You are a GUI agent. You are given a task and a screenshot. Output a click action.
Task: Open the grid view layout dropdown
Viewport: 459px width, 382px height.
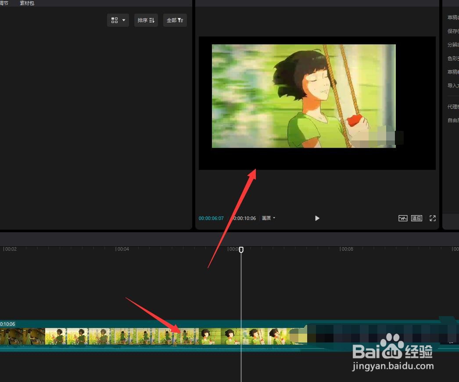coord(118,20)
